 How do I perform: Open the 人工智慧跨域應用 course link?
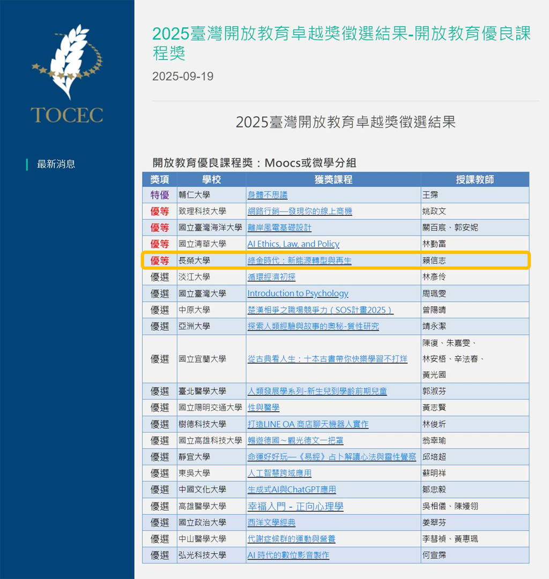[279, 473]
